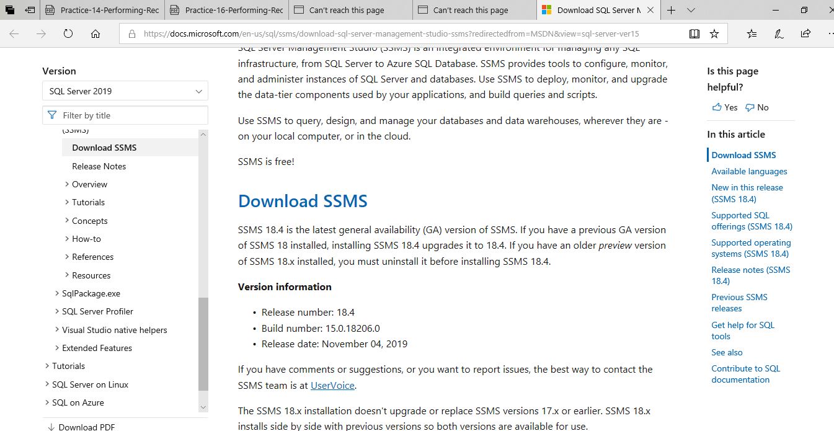This screenshot has width=834, height=431.
Task: Jump to New in this release section
Action: [x=747, y=193]
